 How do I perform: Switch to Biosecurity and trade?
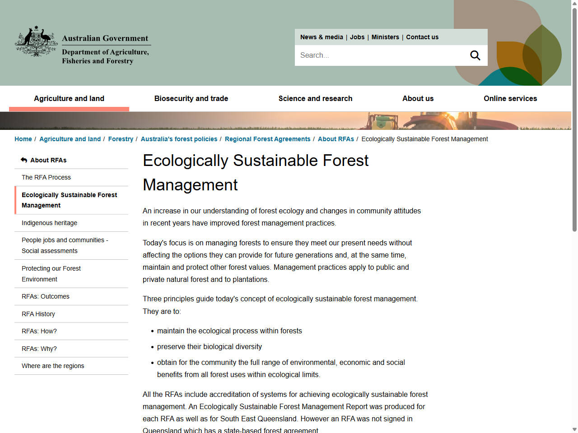pos(191,98)
